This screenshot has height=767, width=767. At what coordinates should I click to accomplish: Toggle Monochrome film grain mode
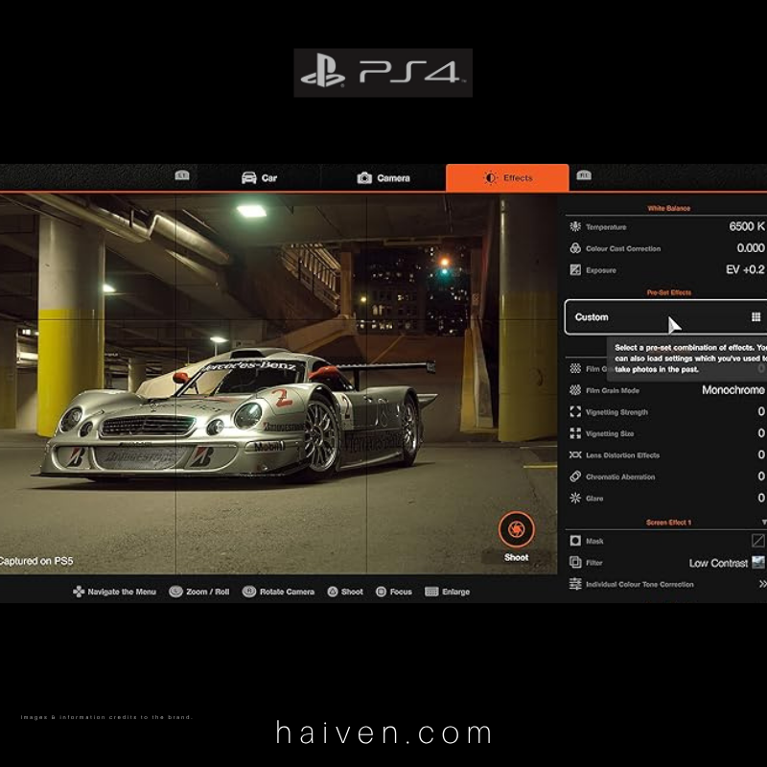click(732, 388)
